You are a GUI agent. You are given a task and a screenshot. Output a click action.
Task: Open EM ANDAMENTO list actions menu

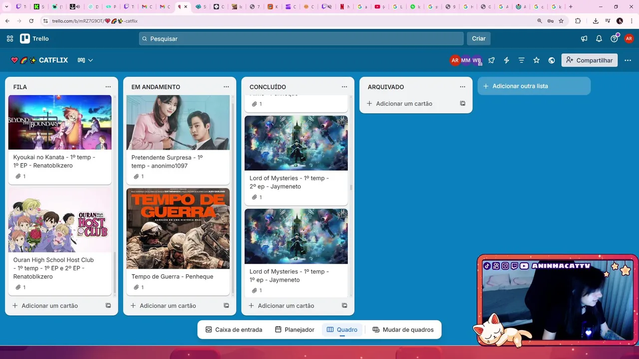tap(226, 87)
